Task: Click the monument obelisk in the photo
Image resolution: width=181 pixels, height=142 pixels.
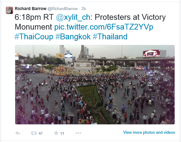Action: click(82, 51)
